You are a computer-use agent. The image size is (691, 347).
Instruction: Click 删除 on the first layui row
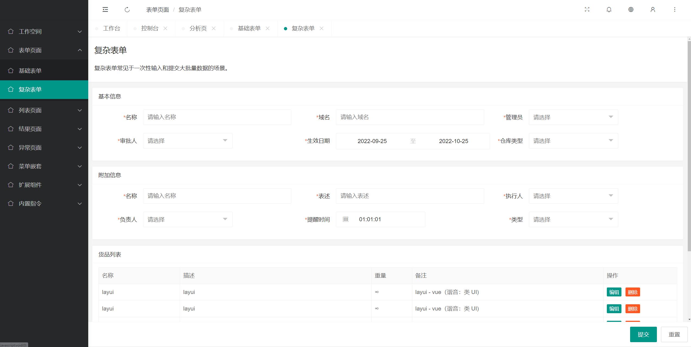click(x=633, y=292)
